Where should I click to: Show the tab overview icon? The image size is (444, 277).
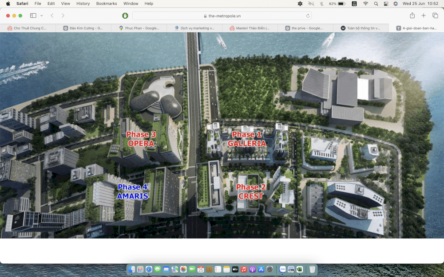click(x=435, y=16)
